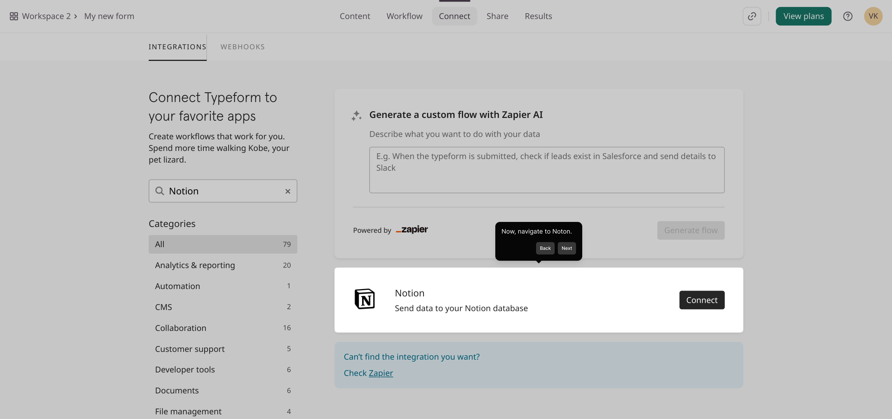Click the Zapier AI sparkle icon

tap(356, 116)
